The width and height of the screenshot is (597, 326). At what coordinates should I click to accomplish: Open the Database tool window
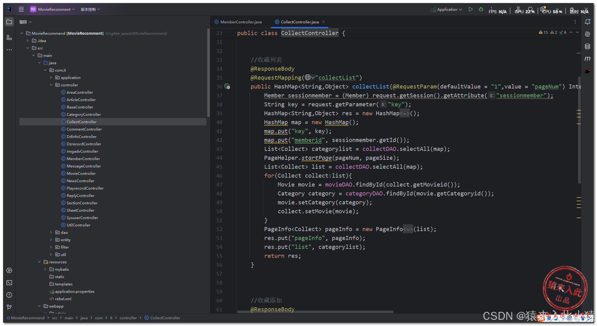click(587, 46)
